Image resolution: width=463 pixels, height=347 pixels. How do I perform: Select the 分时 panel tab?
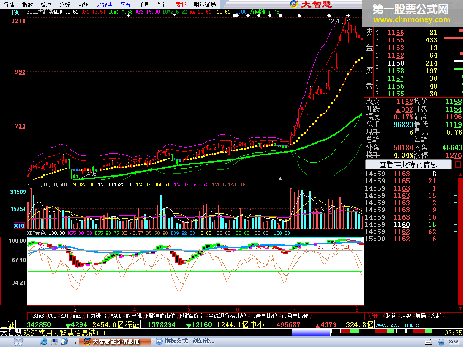pos(376,316)
